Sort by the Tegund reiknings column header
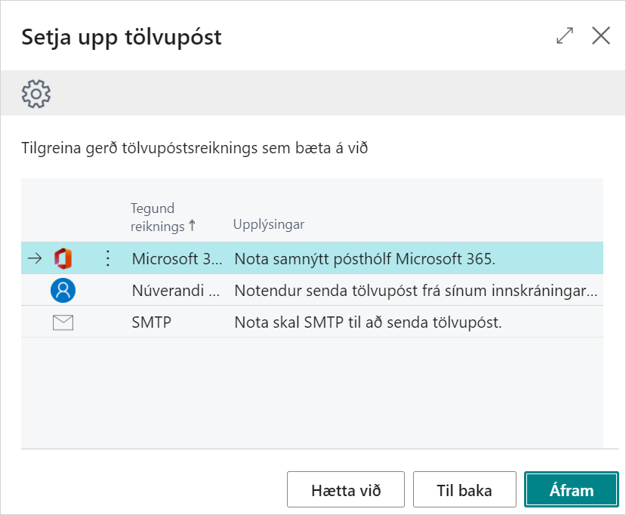 [153, 217]
